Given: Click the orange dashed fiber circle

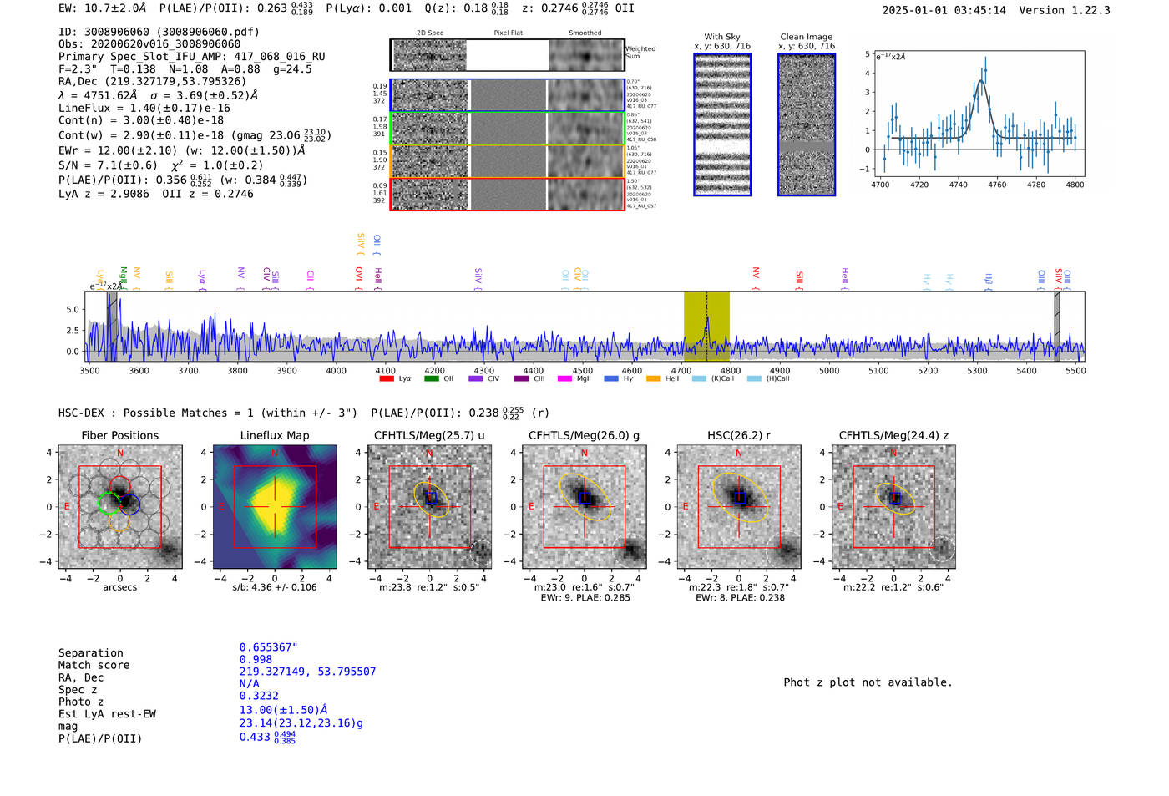Looking at the screenshot, I should tap(120, 522).
